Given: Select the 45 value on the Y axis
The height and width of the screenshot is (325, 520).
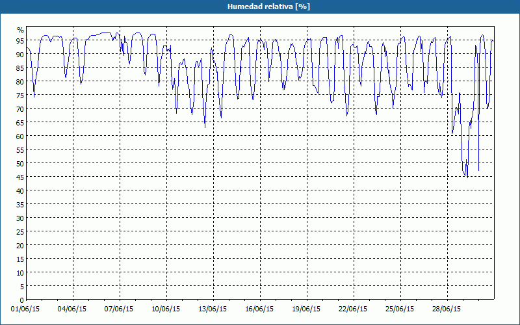Looking at the screenshot, I should (x=20, y=177).
